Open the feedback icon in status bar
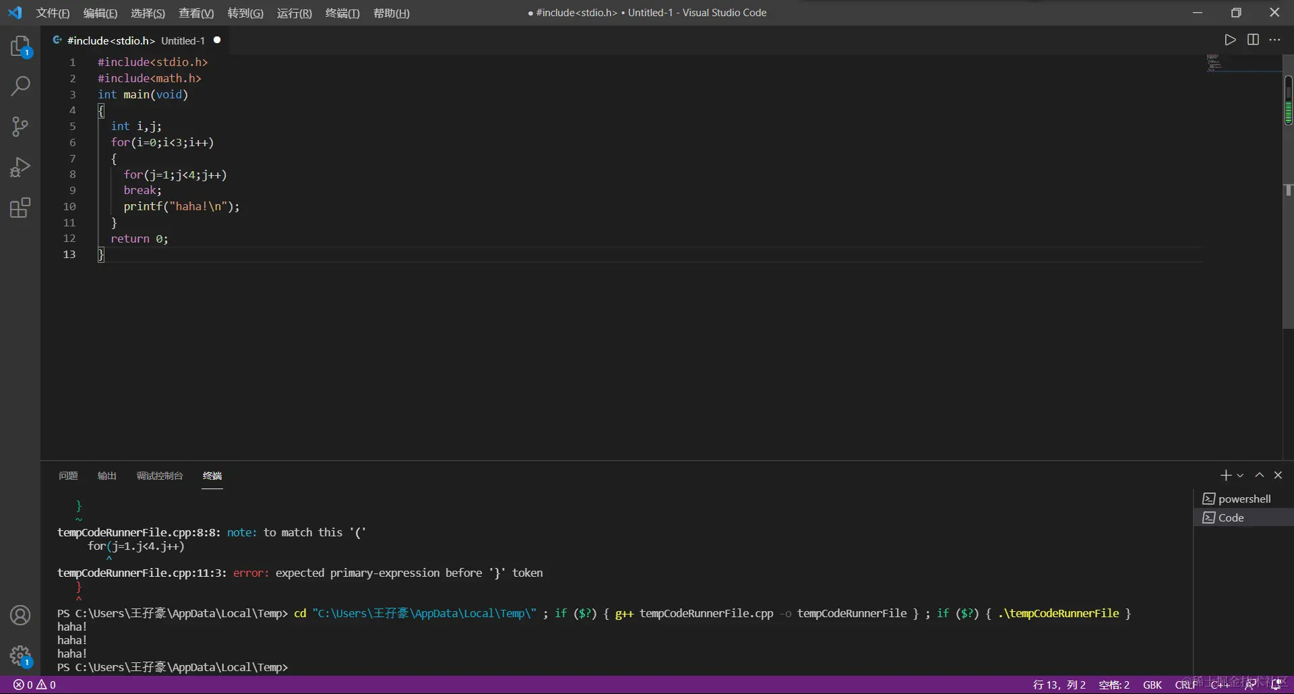 point(1251,685)
